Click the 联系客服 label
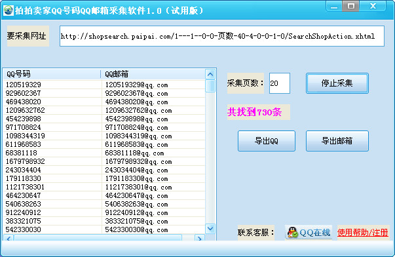 click(x=255, y=232)
